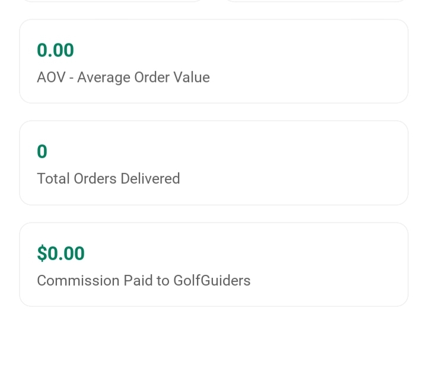Click the AOV - Average Order Value label
Screen dimensions: 427x378
point(123,78)
